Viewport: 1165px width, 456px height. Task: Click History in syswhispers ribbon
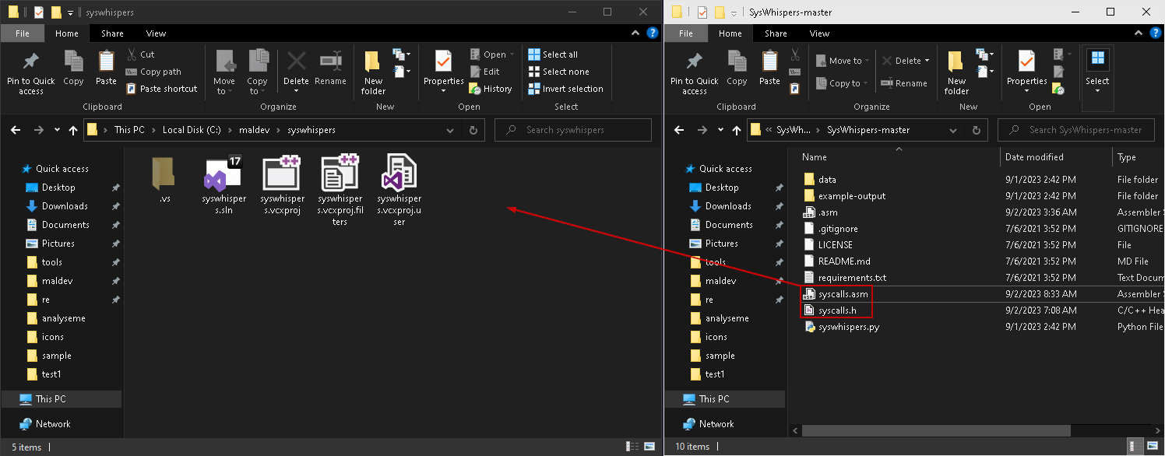pos(491,89)
